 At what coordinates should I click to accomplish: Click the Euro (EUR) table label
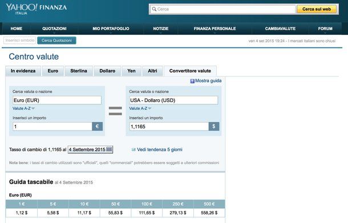(21, 195)
